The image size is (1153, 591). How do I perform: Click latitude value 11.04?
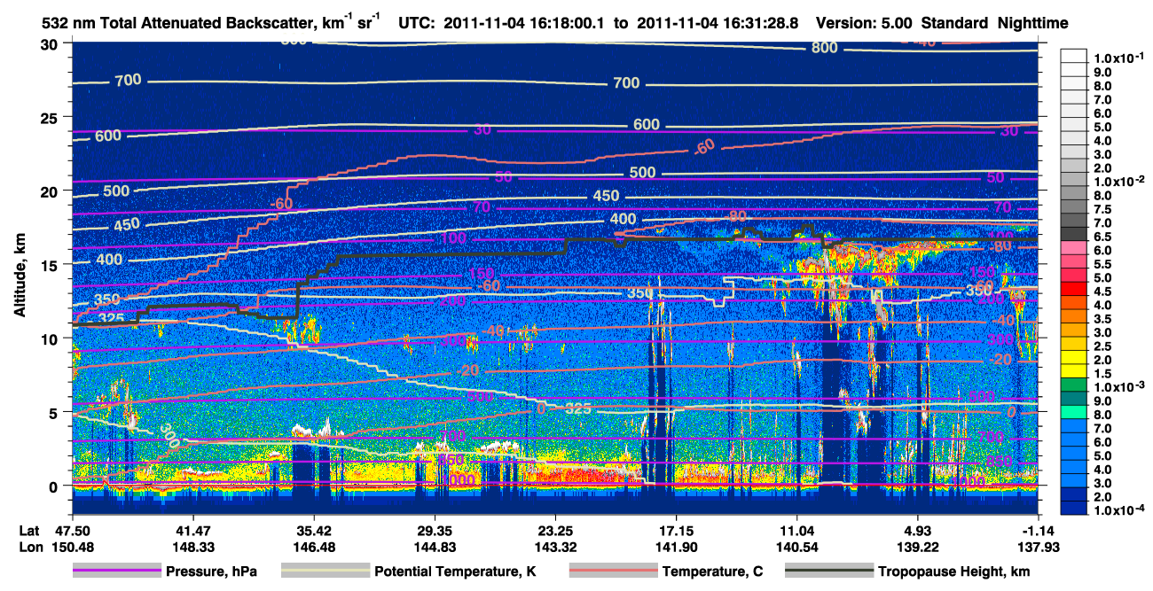click(797, 530)
